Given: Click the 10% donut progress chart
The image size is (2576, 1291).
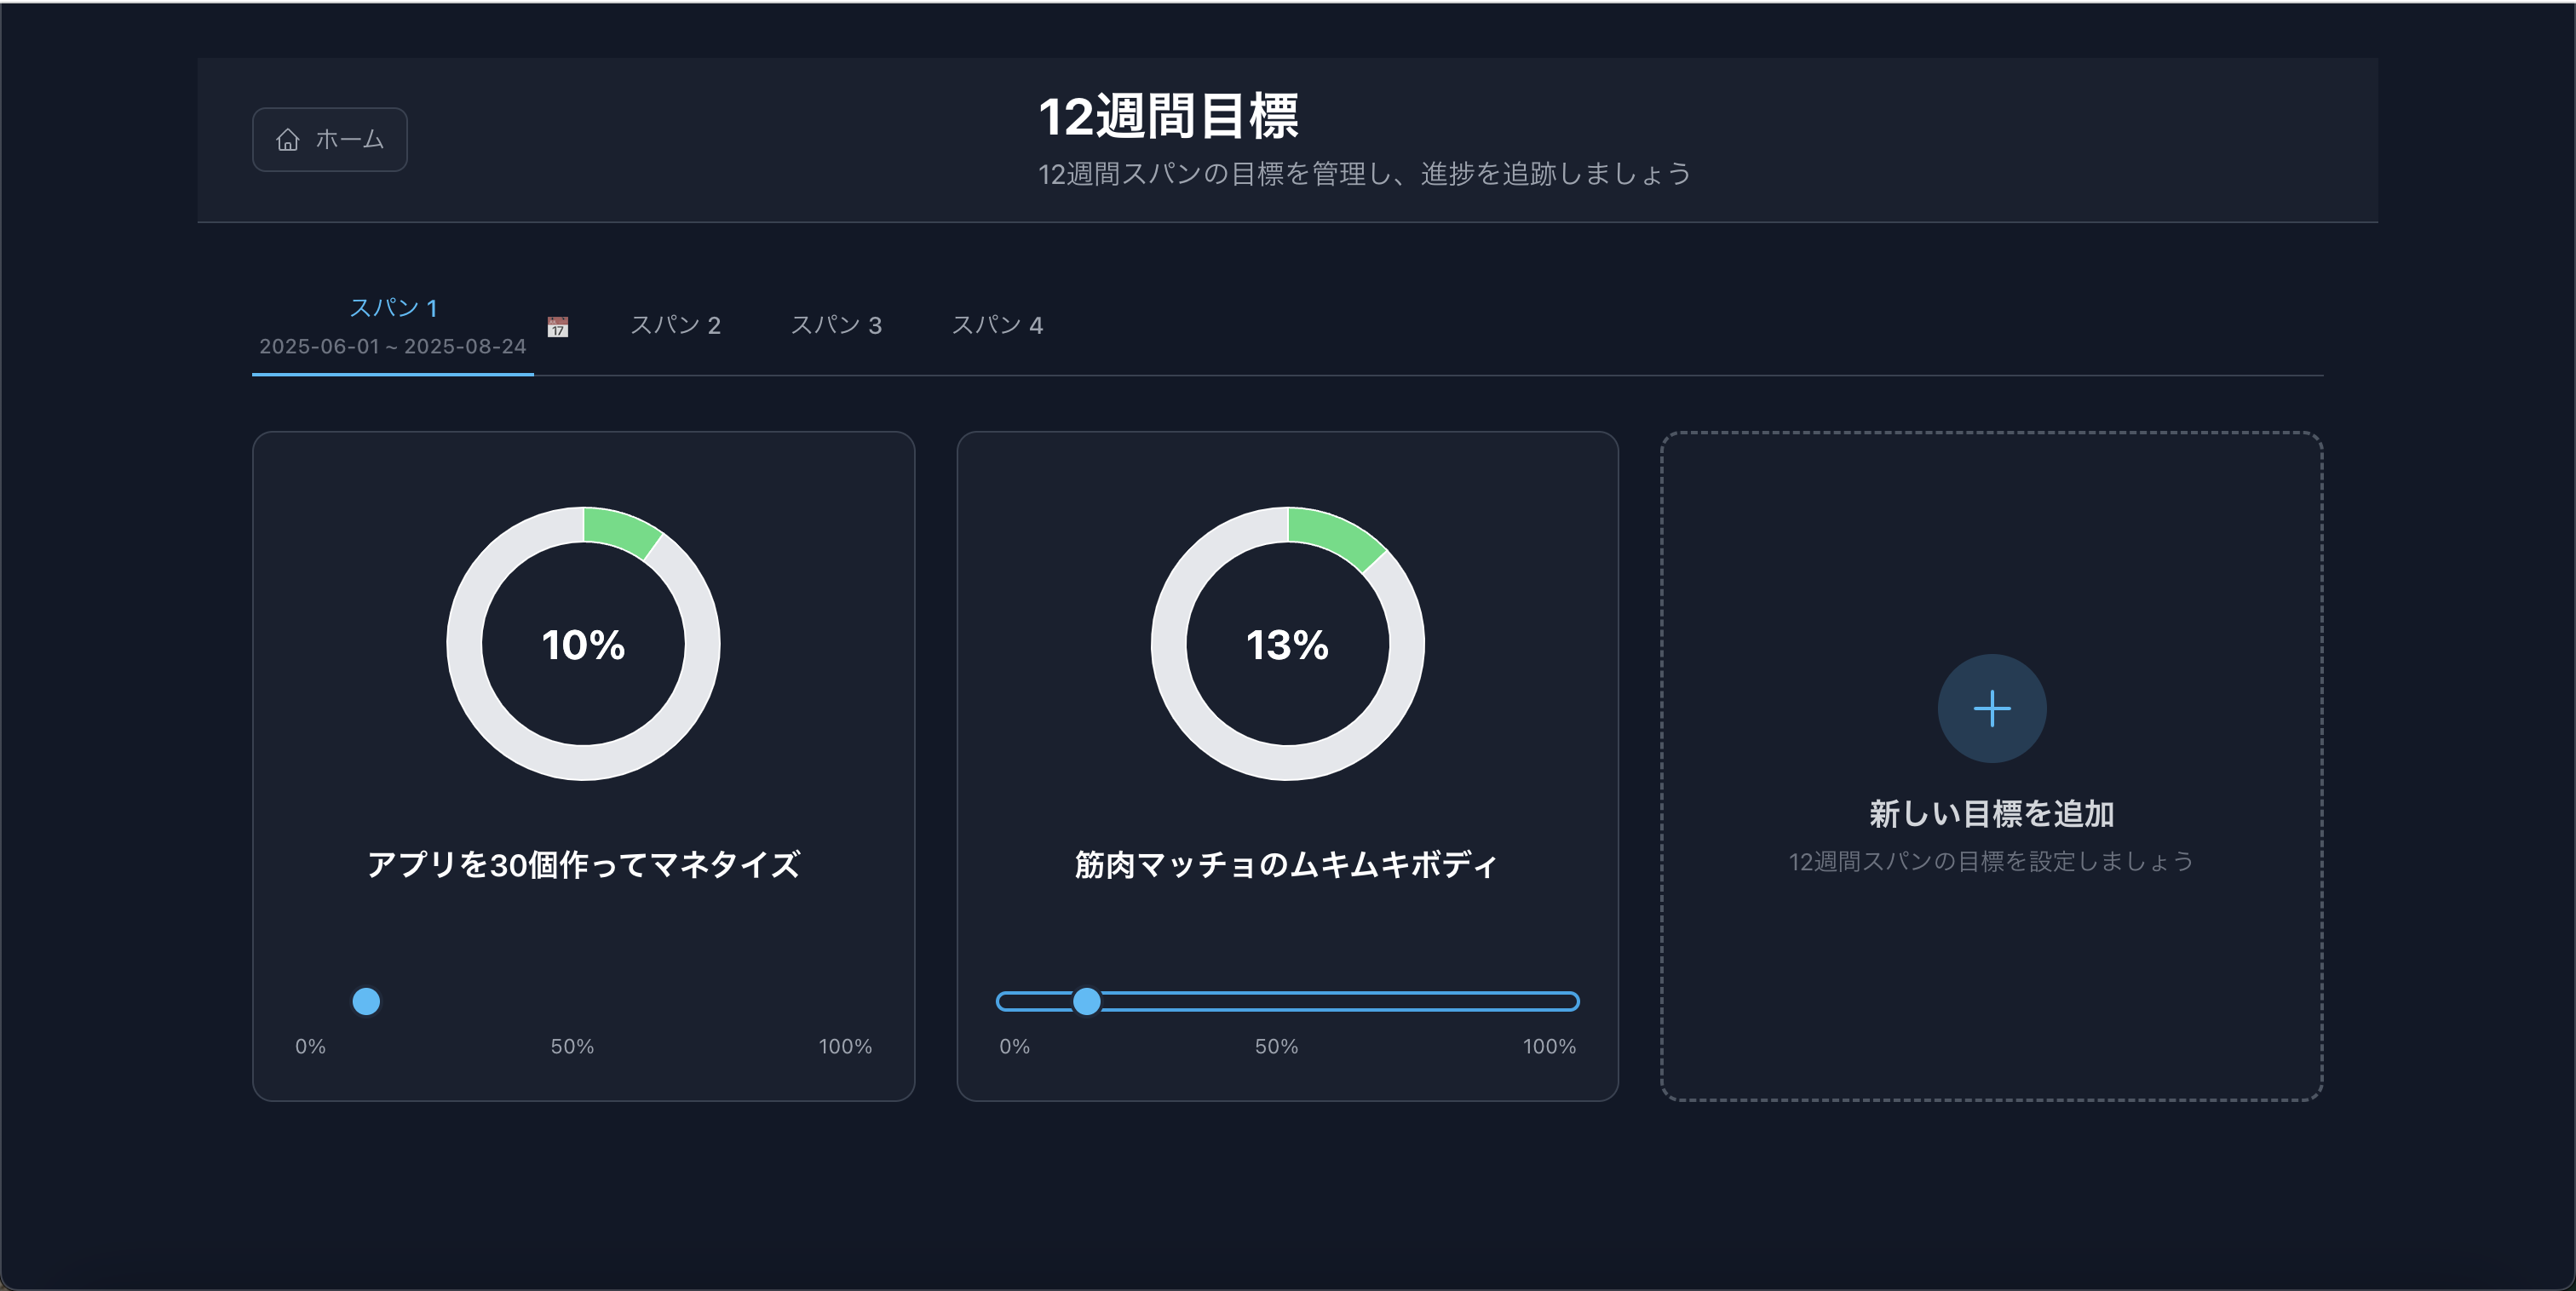Looking at the screenshot, I should coord(583,644).
